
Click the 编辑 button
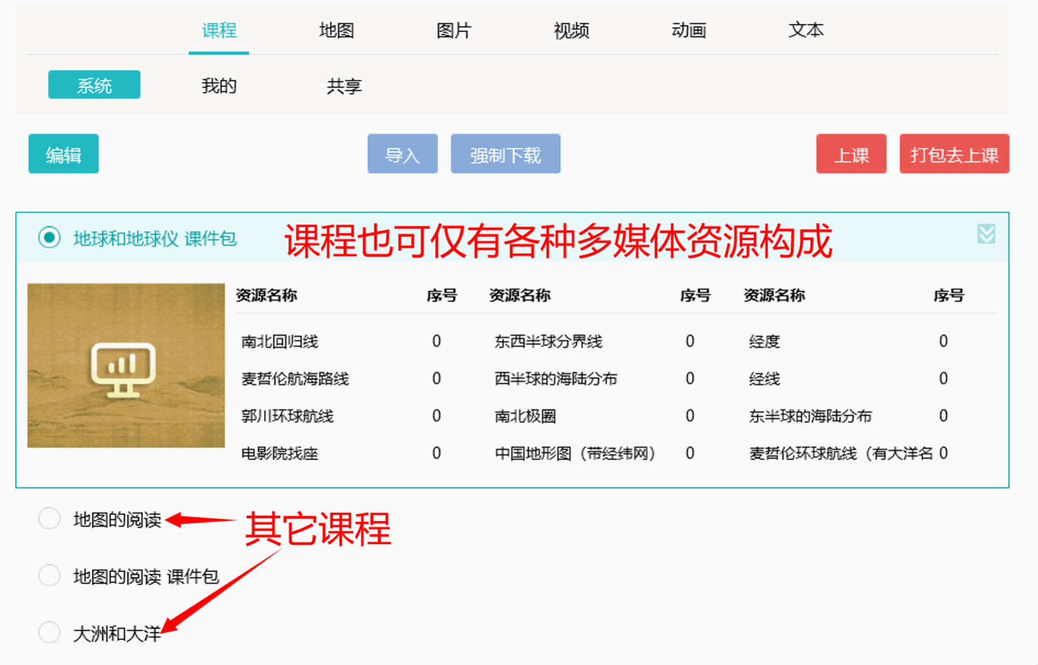63,154
